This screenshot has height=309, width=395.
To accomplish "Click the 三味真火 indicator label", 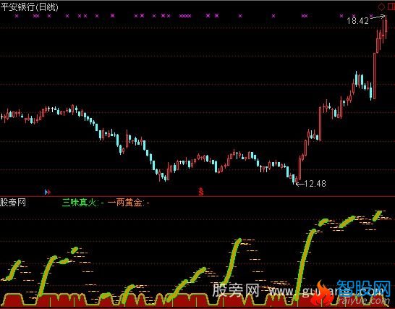I will click(x=80, y=203).
